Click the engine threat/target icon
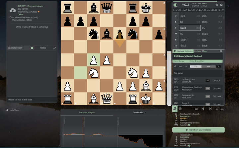The image size is (239, 148). click(217, 5)
